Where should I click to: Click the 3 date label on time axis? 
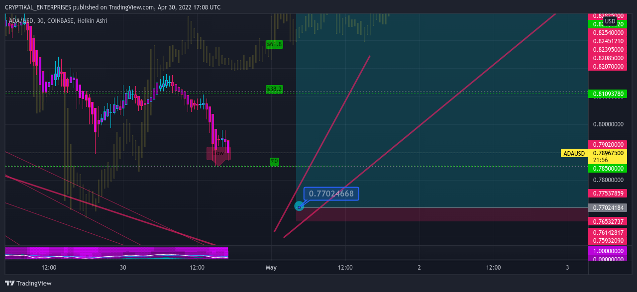coord(567,268)
